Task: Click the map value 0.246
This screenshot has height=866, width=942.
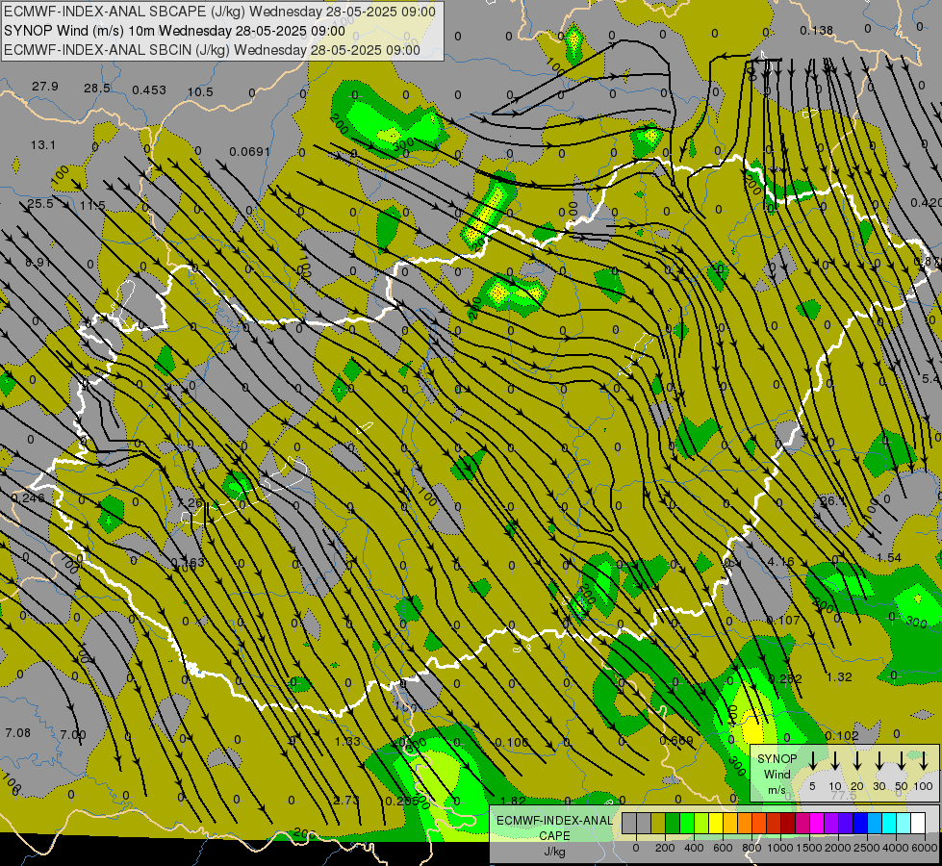Action: (28, 497)
